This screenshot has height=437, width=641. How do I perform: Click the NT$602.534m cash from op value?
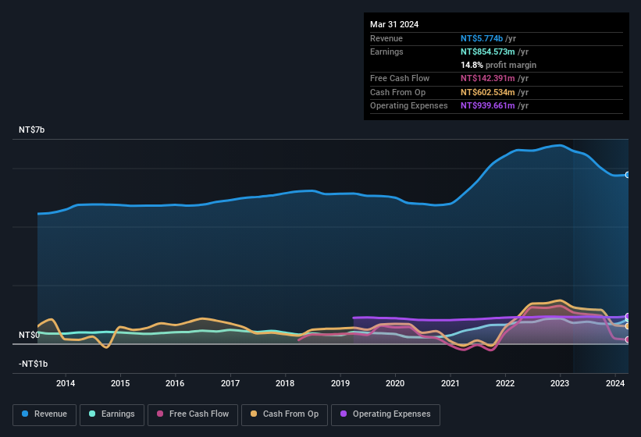(x=488, y=92)
